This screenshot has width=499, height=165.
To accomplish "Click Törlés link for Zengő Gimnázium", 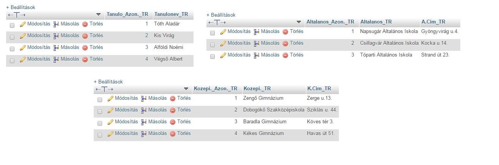I will pyautogui.click(x=184, y=98).
